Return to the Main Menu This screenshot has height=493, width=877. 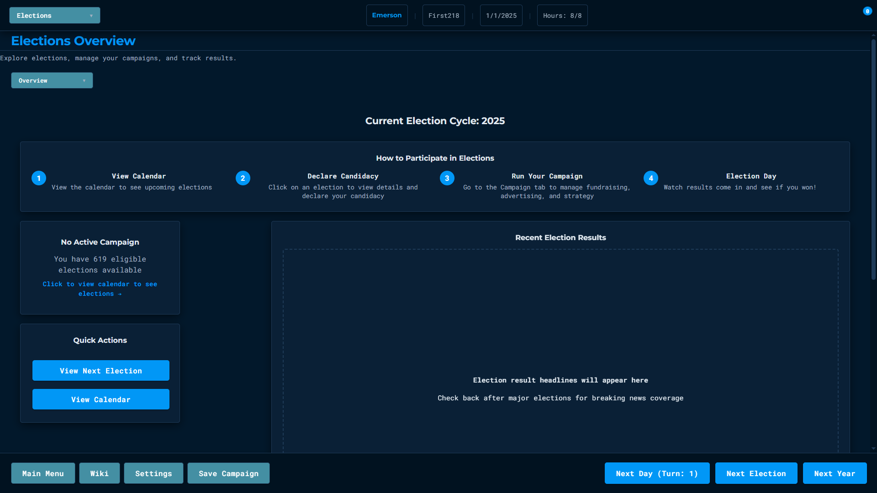pyautogui.click(x=43, y=473)
